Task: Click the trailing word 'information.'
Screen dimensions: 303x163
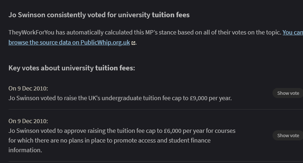Action: [25, 150]
